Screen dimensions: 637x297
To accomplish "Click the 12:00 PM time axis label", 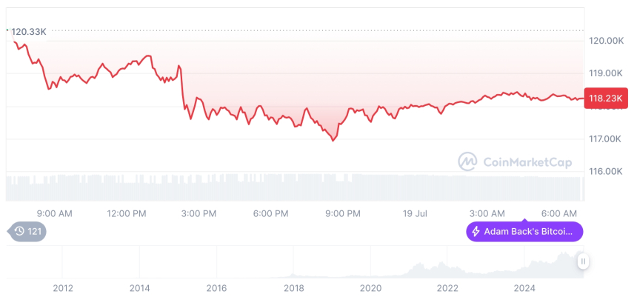I will [x=127, y=213].
